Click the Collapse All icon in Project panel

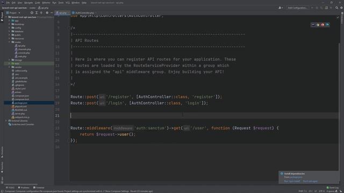[x=41, y=13]
